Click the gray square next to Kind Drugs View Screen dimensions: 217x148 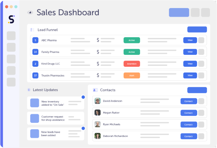coord(201,64)
